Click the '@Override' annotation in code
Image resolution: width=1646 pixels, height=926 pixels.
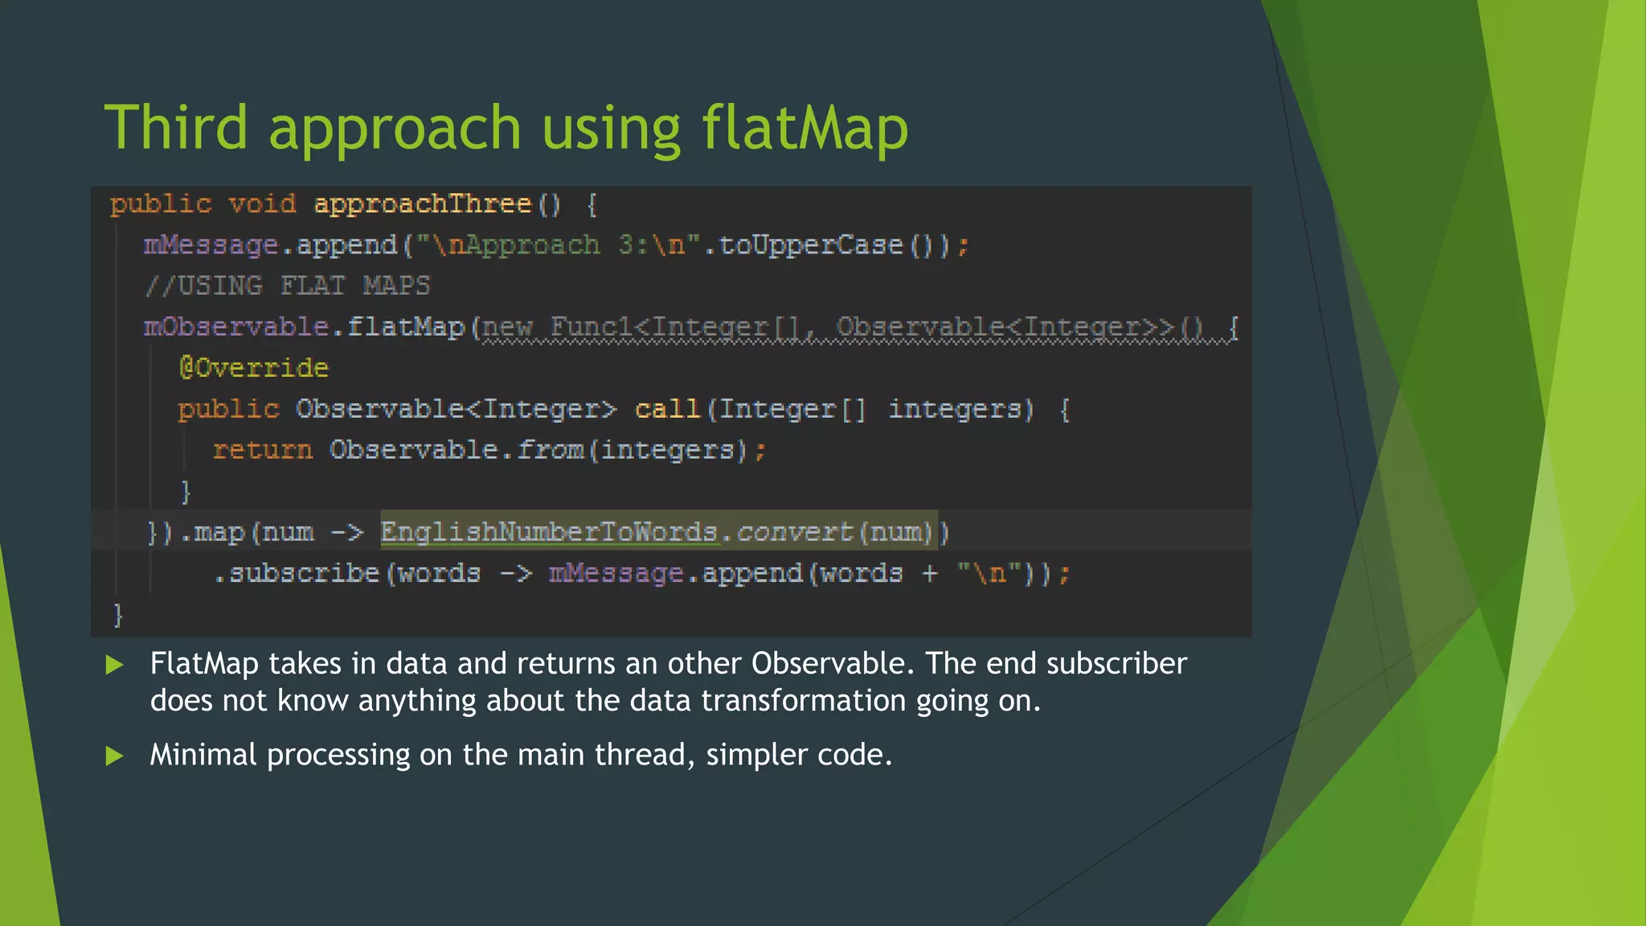(x=254, y=368)
